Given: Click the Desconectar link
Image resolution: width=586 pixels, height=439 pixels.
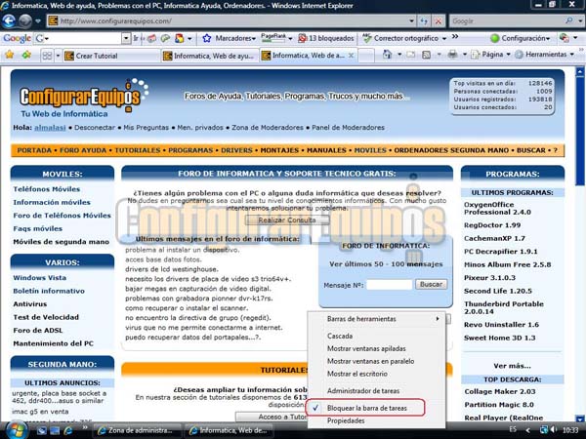Looking at the screenshot, I should point(95,127).
